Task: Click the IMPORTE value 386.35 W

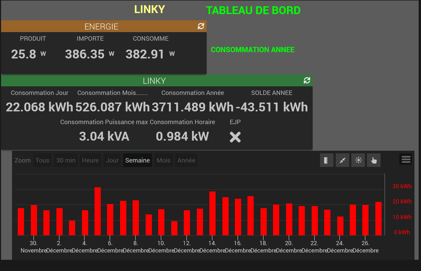Action: point(85,54)
